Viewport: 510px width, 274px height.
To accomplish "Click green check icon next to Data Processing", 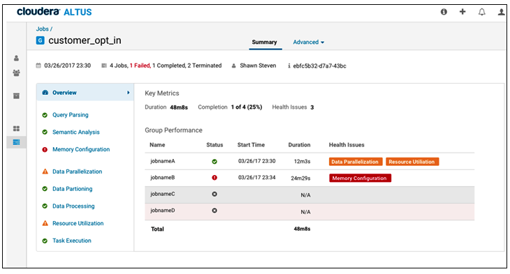I will (45, 206).
